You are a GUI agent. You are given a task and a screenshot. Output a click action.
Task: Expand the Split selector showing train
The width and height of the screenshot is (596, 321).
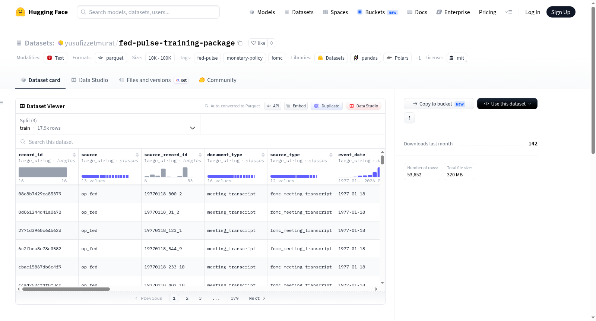tap(108, 124)
